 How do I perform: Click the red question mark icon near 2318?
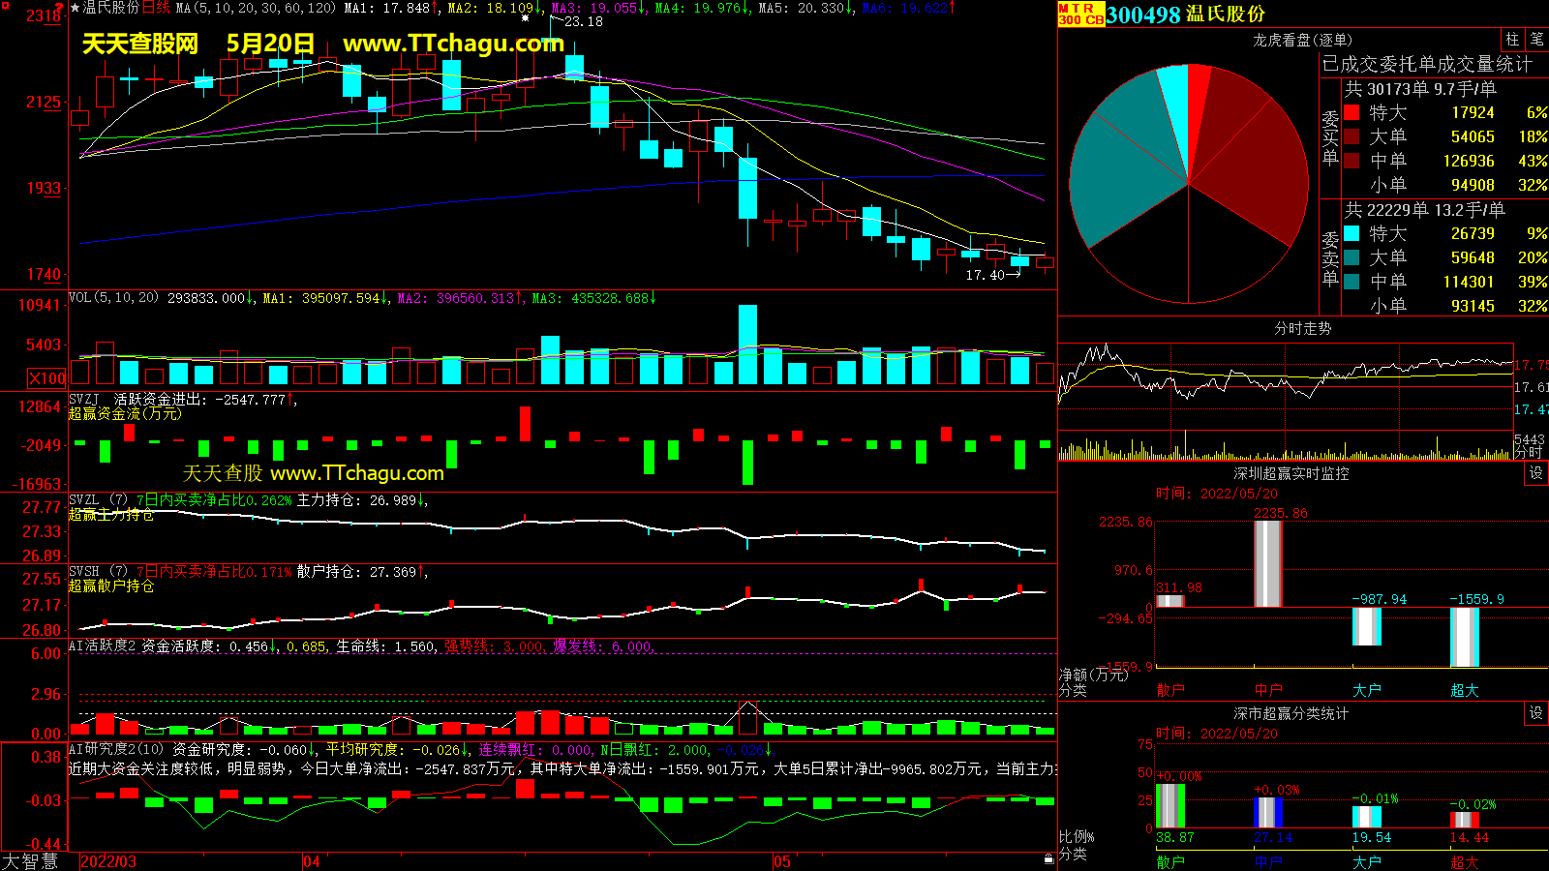pos(61,9)
